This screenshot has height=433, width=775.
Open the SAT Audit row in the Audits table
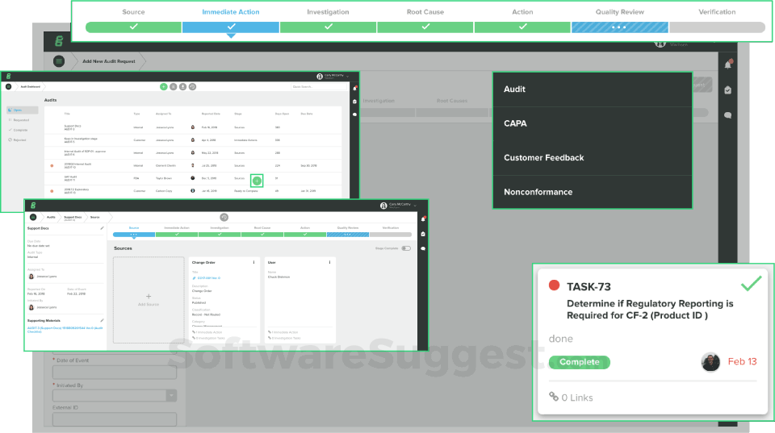tap(193, 178)
